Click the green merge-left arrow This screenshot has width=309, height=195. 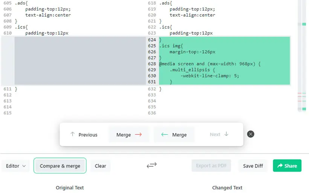(x=164, y=135)
